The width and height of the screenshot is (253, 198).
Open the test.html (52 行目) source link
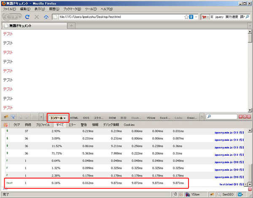pyautogui.click(x=231, y=184)
